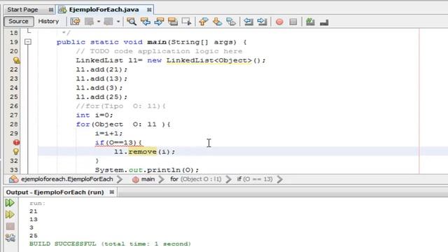Click red error marker on line 30
Viewport: 448px width, 252px height.
coord(16,142)
